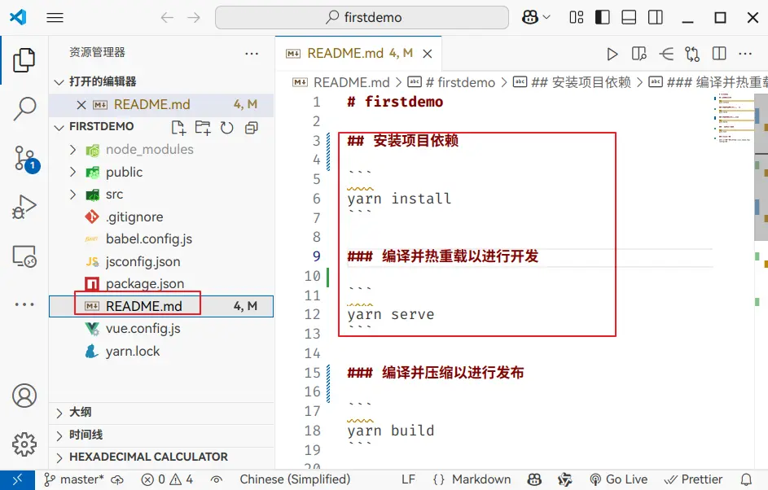768x490 pixels.
Task: Select README.md in the Open Editors list
Action: click(161, 105)
